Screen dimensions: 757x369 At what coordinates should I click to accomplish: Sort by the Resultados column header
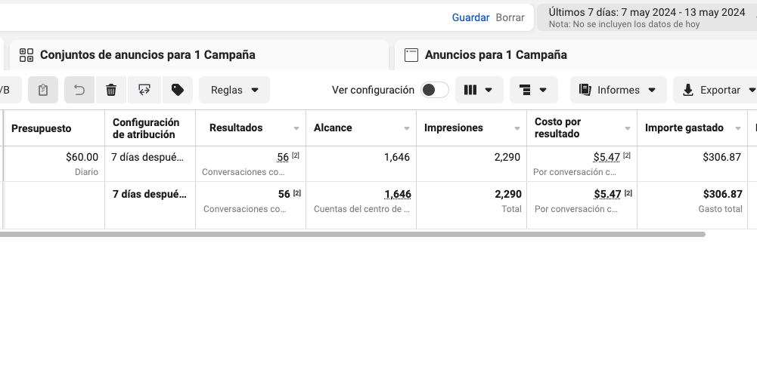(x=236, y=128)
